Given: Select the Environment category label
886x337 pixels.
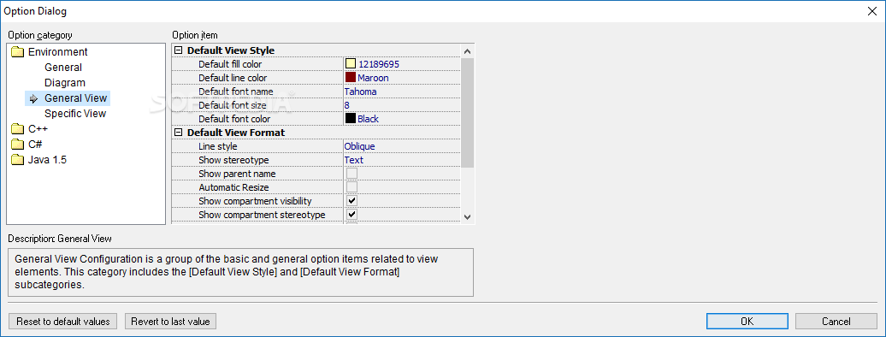Looking at the screenshot, I should pos(57,52).
